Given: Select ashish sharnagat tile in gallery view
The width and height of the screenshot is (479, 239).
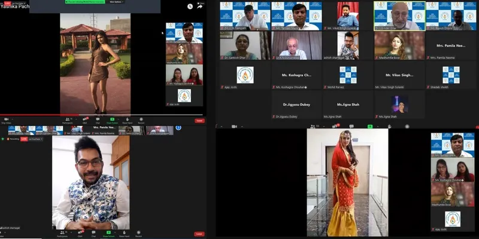Looking at the screenshot, I should click(x=348, y=46).
